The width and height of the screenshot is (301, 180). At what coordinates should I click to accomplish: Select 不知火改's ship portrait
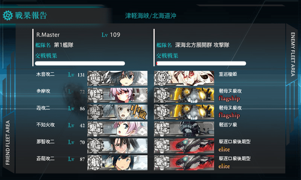117,129
